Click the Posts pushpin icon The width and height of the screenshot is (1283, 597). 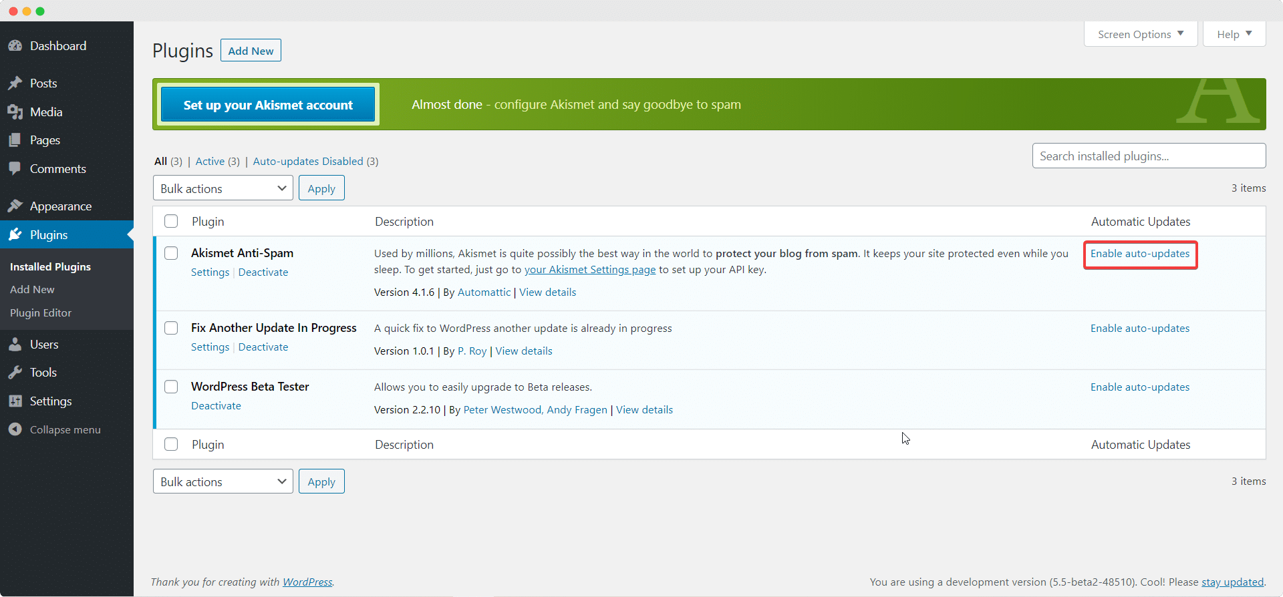click(15, 83)
